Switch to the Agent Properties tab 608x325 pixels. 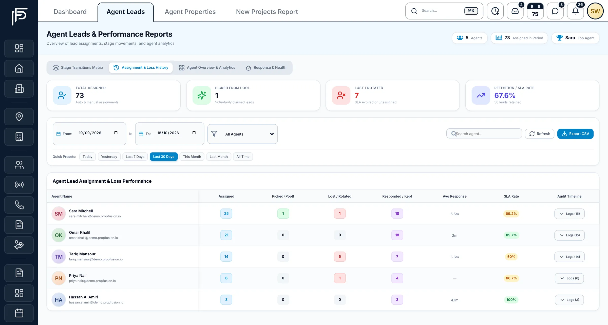190,12
